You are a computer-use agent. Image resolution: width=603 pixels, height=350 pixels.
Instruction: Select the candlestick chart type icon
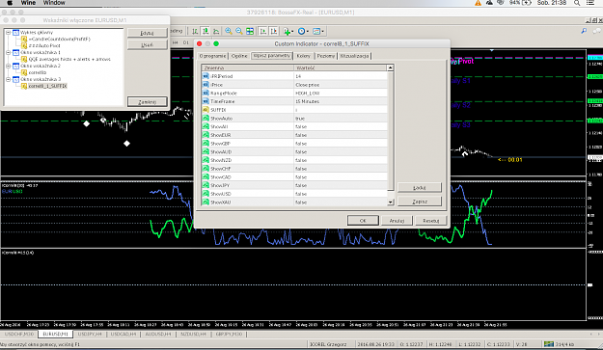tap(206, 31)
